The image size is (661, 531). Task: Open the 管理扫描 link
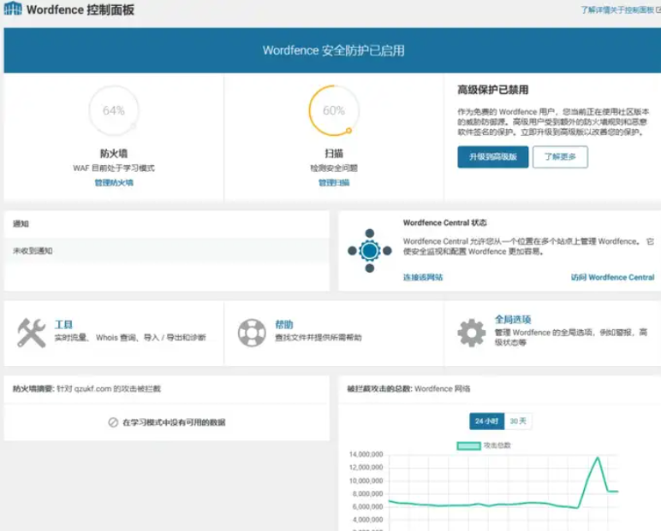(x=334, y=183)
